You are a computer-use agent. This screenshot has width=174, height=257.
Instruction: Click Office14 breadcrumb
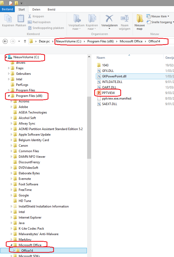154,41
